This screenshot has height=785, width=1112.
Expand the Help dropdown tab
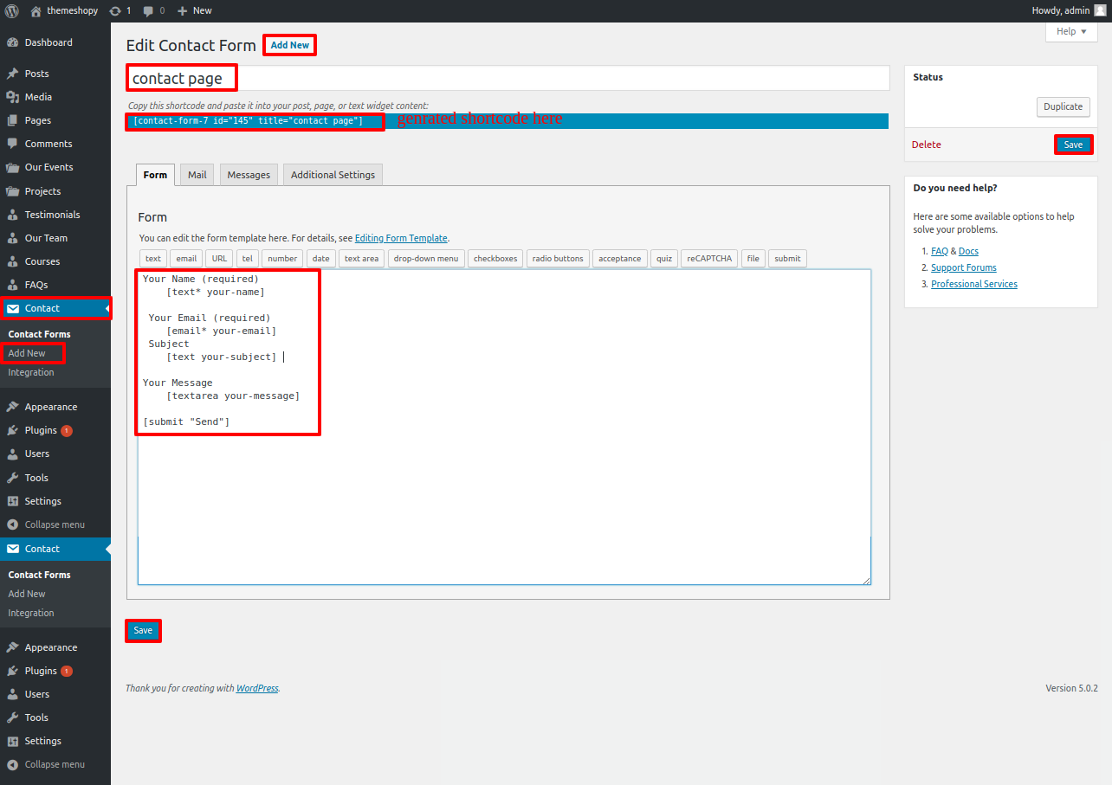[1071, 31]
